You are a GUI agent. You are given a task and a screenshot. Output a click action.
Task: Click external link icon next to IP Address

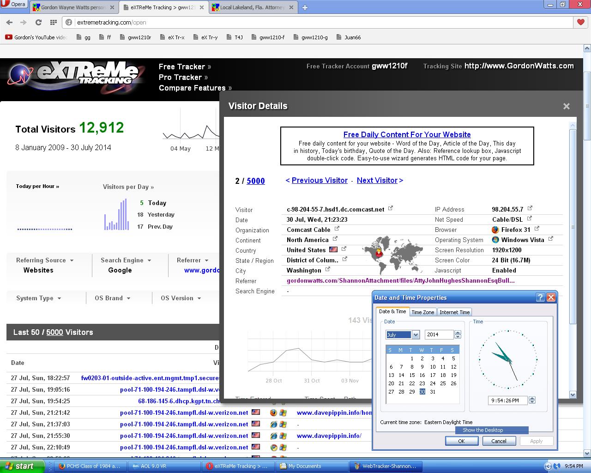click(530, 208)
